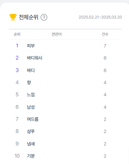129x164 pixels.
Task: Click the count 7 for 피부
Action: point(105,46)
